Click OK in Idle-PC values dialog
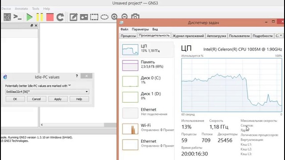285x160 pixels. click(x=15, y=99)
